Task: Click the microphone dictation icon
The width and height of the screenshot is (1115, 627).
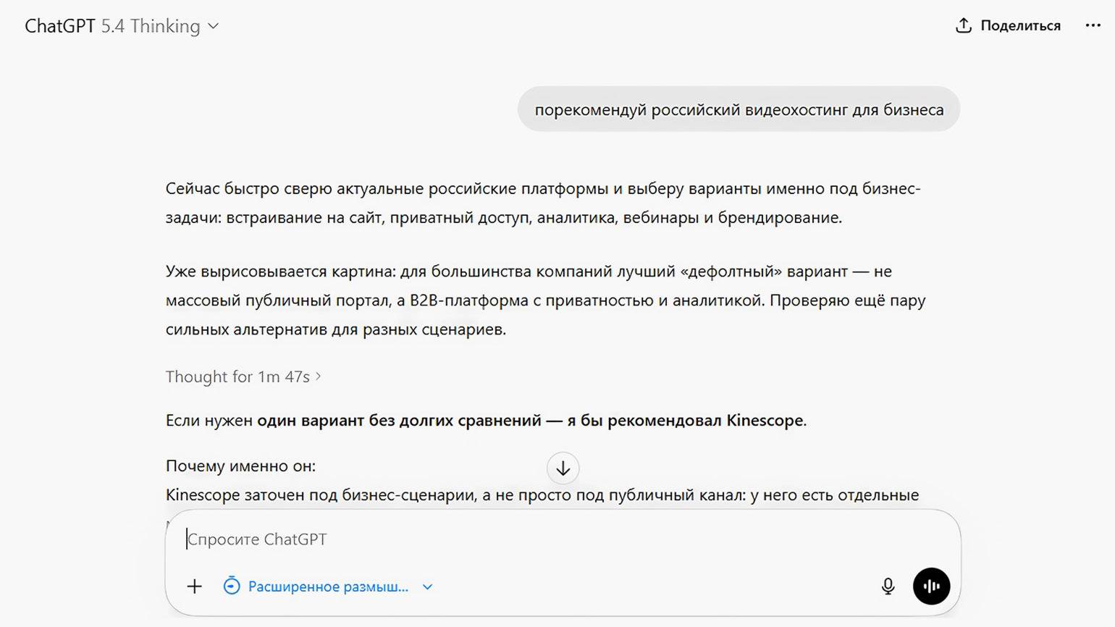Action: 888,586
